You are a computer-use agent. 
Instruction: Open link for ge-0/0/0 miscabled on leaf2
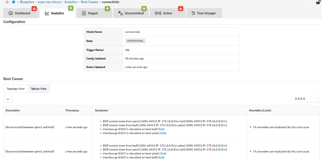[161, 129]
